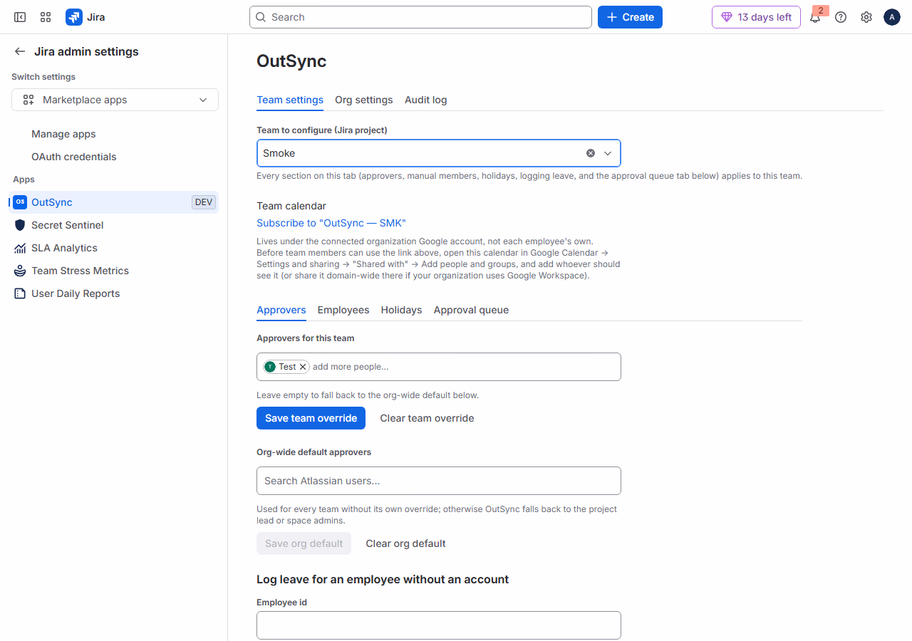Open the Approval queue sub-tab
Screen dimensions: 912x641
(471, 310)
